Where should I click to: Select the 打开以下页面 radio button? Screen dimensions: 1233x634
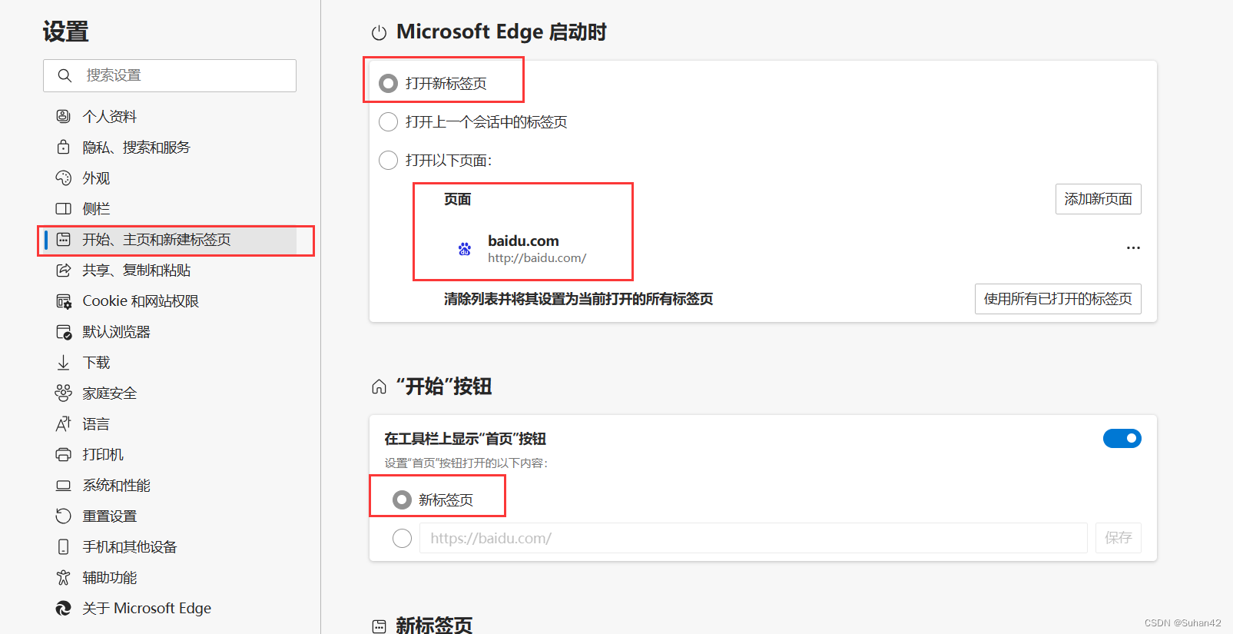389,160
